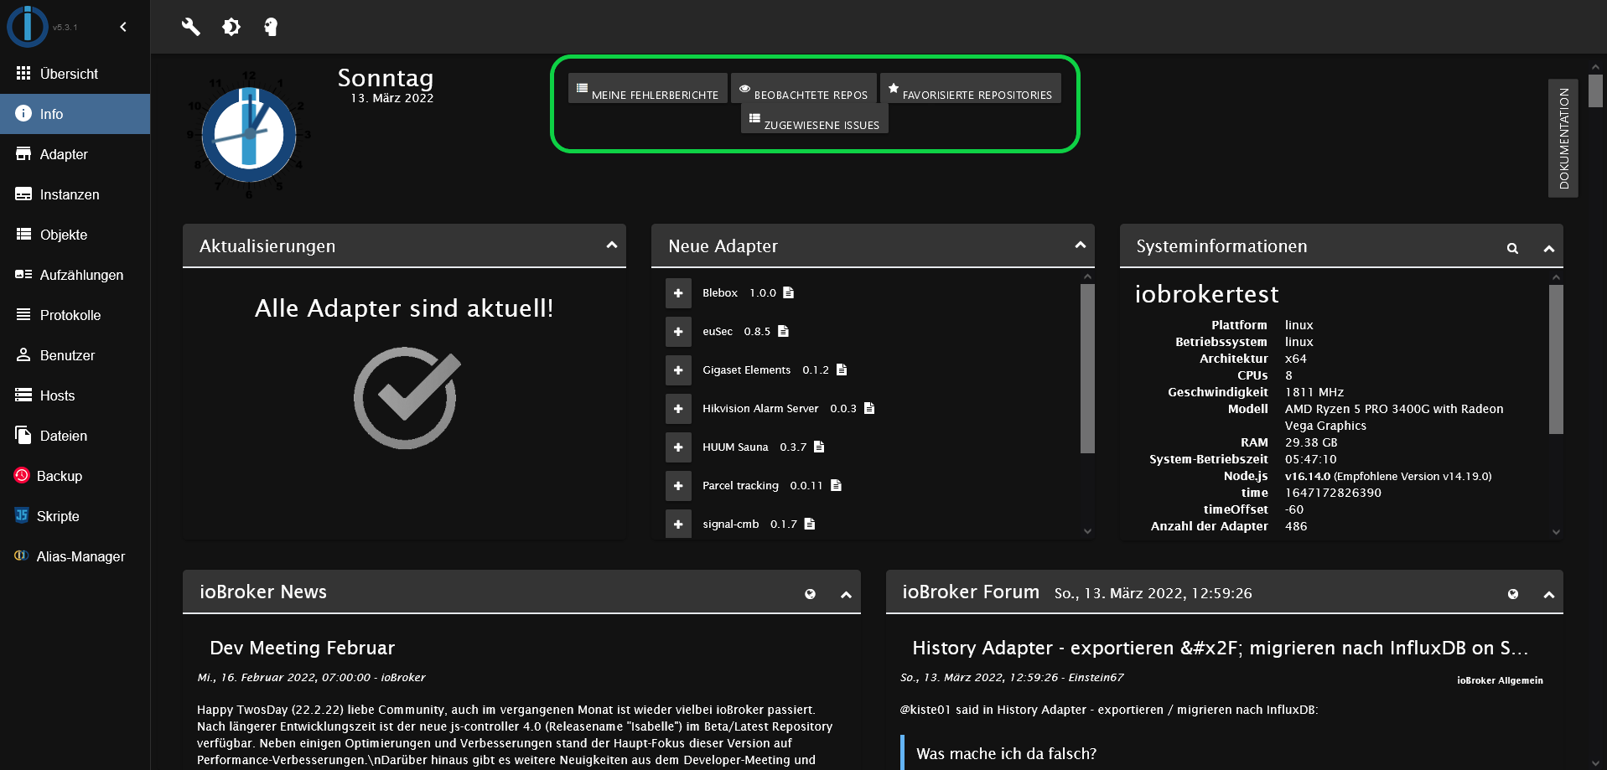Click the ioBroker logo
Screen dimensions: 1607x770
[27, 26]
